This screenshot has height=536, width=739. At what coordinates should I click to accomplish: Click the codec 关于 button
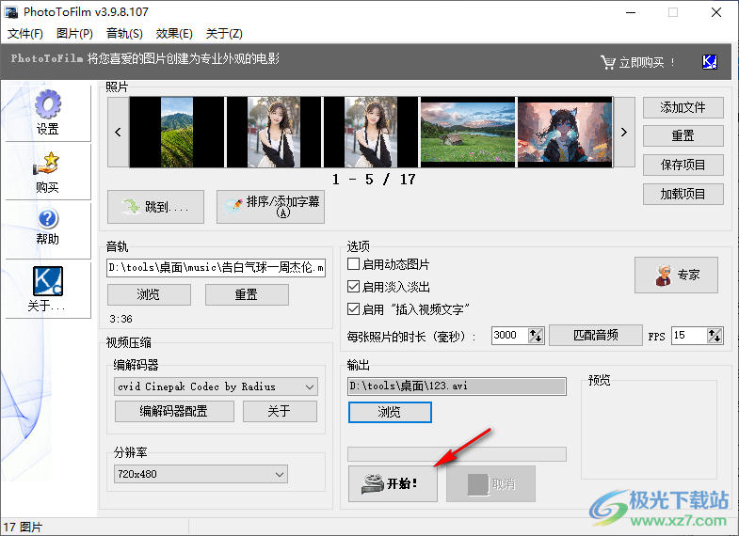tap(280, 411)
